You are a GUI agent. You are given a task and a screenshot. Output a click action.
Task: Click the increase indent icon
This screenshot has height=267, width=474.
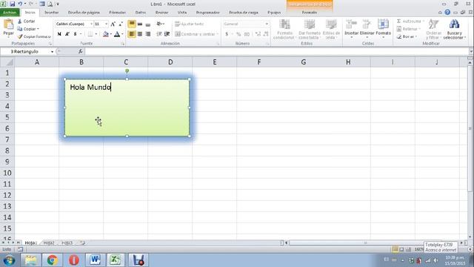point(167,34)
